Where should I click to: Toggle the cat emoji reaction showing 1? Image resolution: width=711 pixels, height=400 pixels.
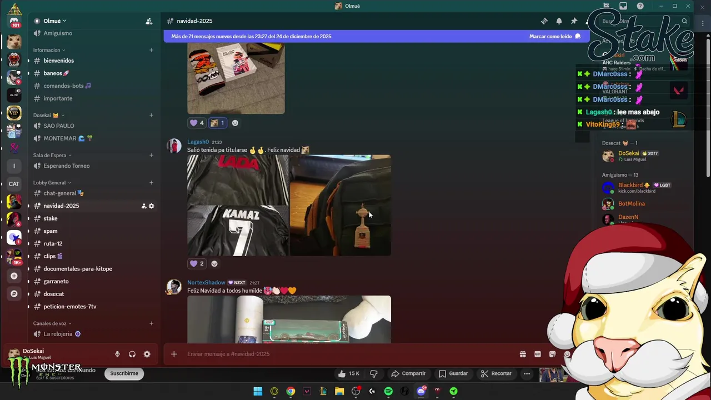[218, 123]
